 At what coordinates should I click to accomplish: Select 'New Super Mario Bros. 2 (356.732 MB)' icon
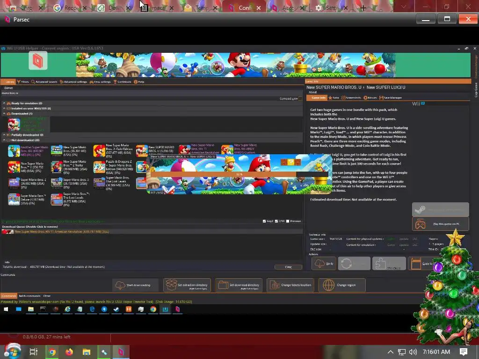coord(14,167)
